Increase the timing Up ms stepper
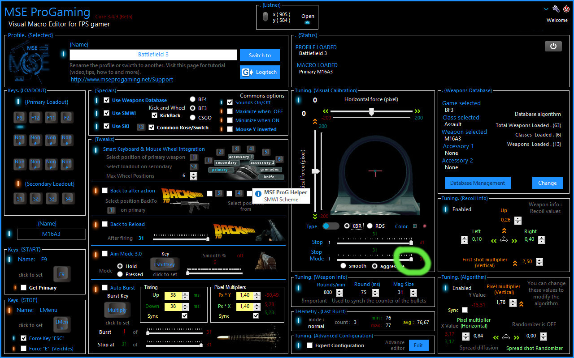 185,293
